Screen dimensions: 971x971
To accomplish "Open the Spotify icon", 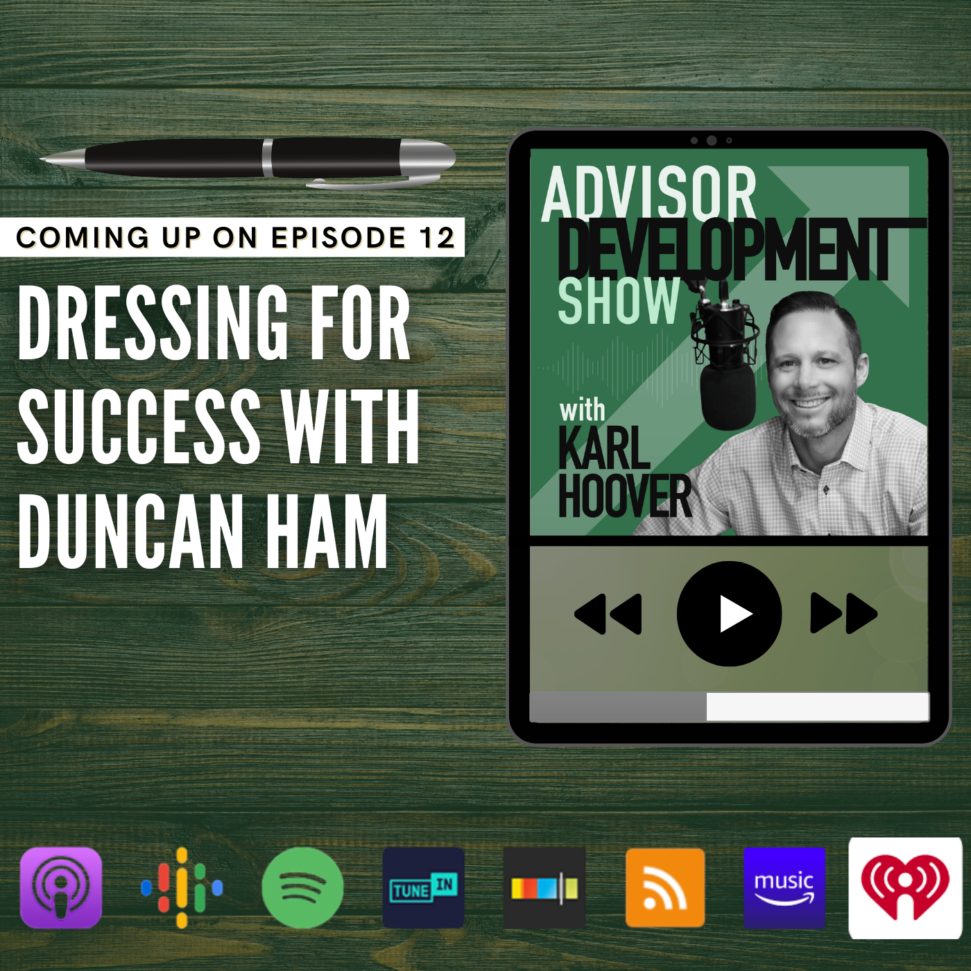I will [302, 888].
